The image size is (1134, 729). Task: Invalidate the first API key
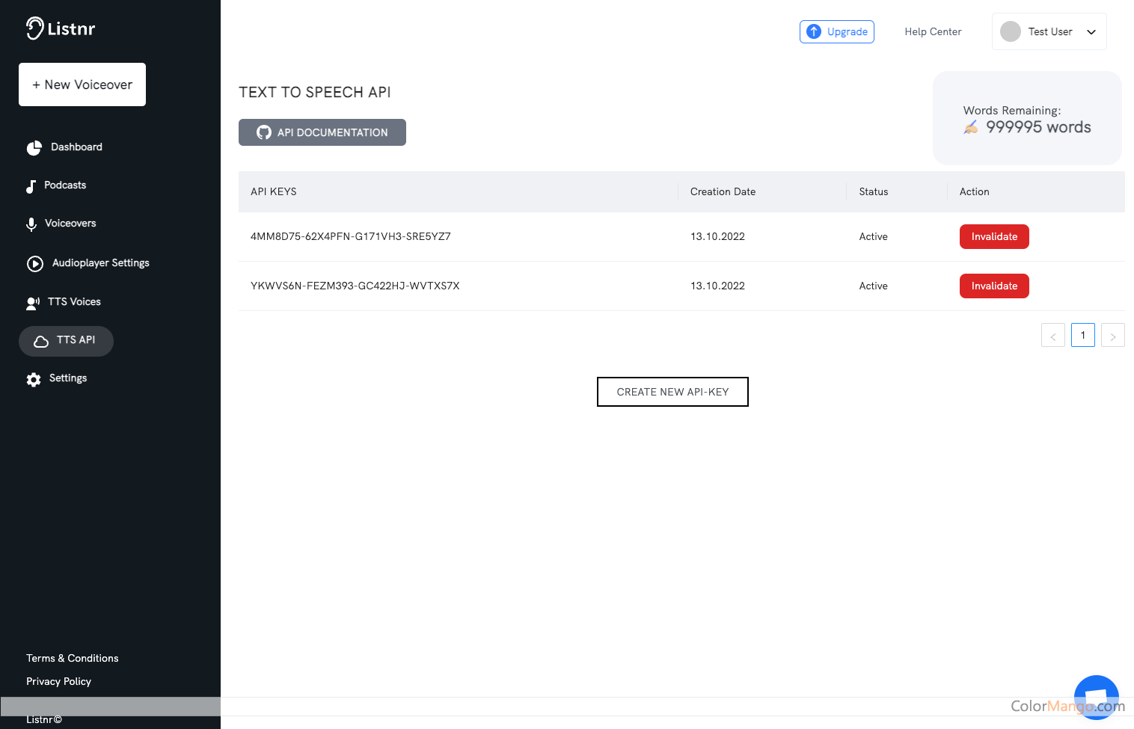(x=994, y=236)
